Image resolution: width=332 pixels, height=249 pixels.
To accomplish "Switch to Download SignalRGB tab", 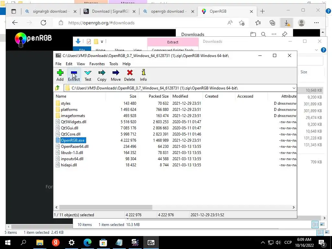I will point(110,11).
